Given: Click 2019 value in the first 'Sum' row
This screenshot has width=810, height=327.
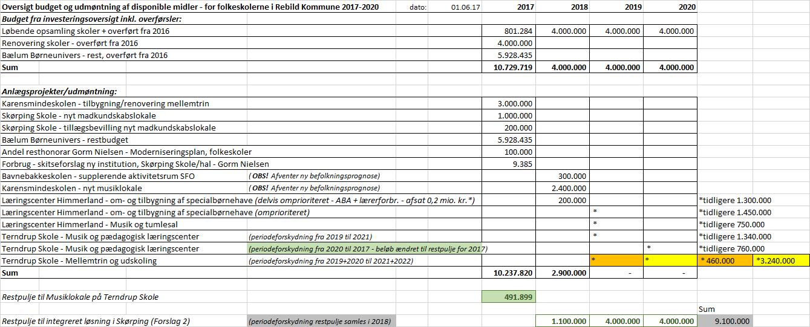Looking at the screenshot, I should tap(622, 68).
